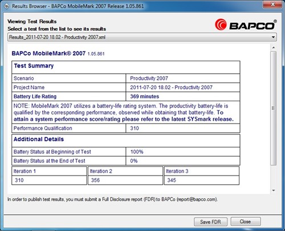
Task: Click the Battery Status at Beginning 100% value
Action: click(137, 152)
